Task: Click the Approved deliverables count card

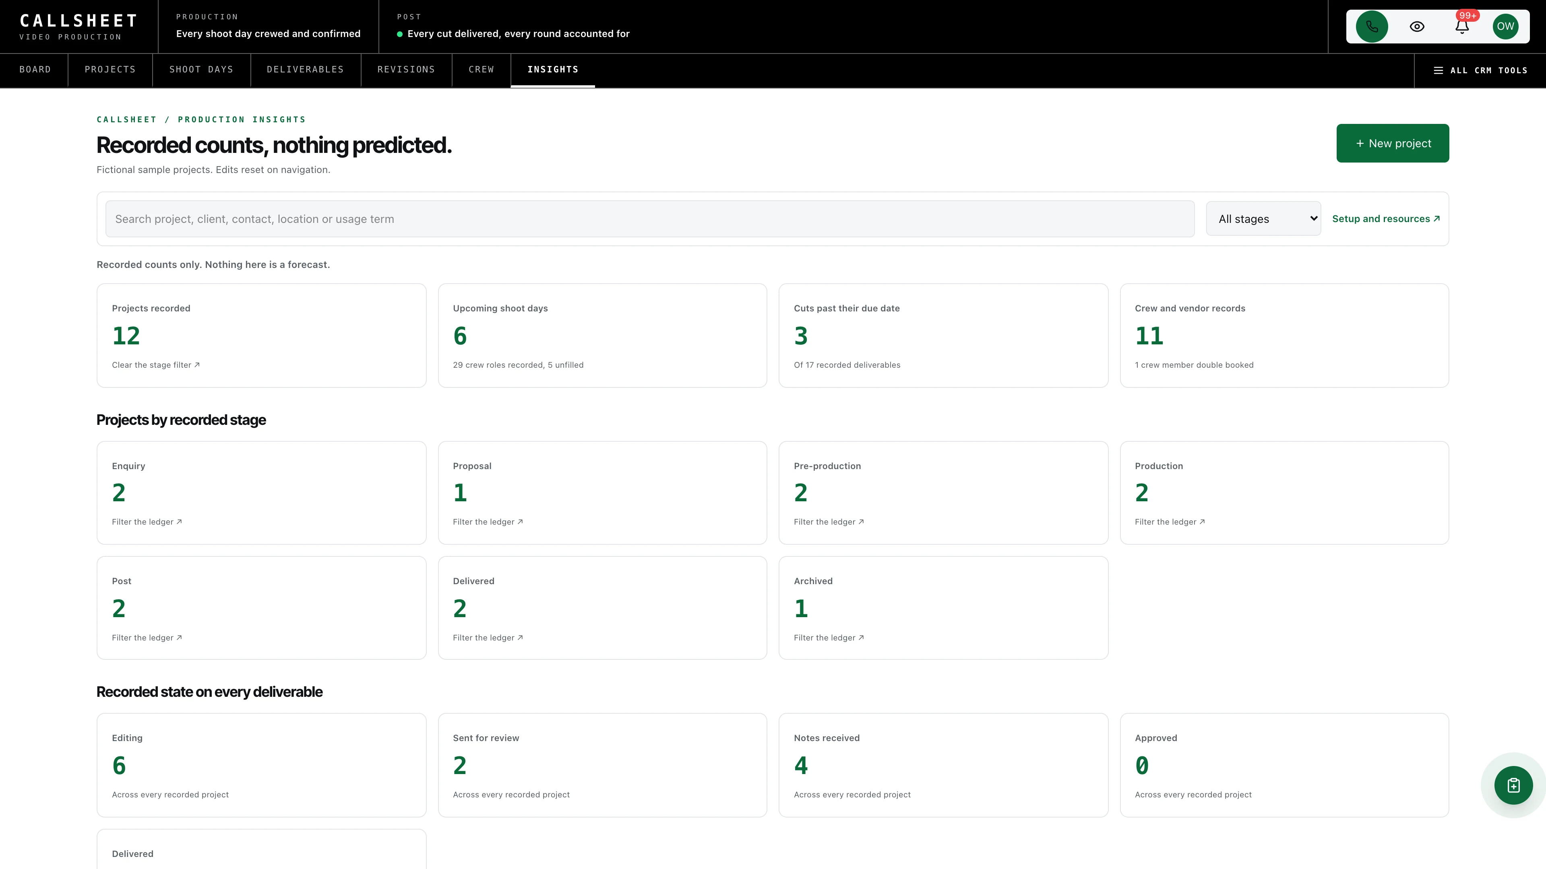Action: pyautogui.click(x=1284, y=765)
